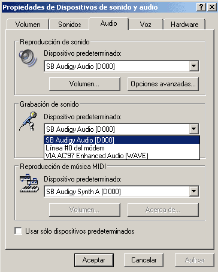Click the microphone icon for sound recording
The width and height of the screenshot is (218, 272).
pos(28,122)
